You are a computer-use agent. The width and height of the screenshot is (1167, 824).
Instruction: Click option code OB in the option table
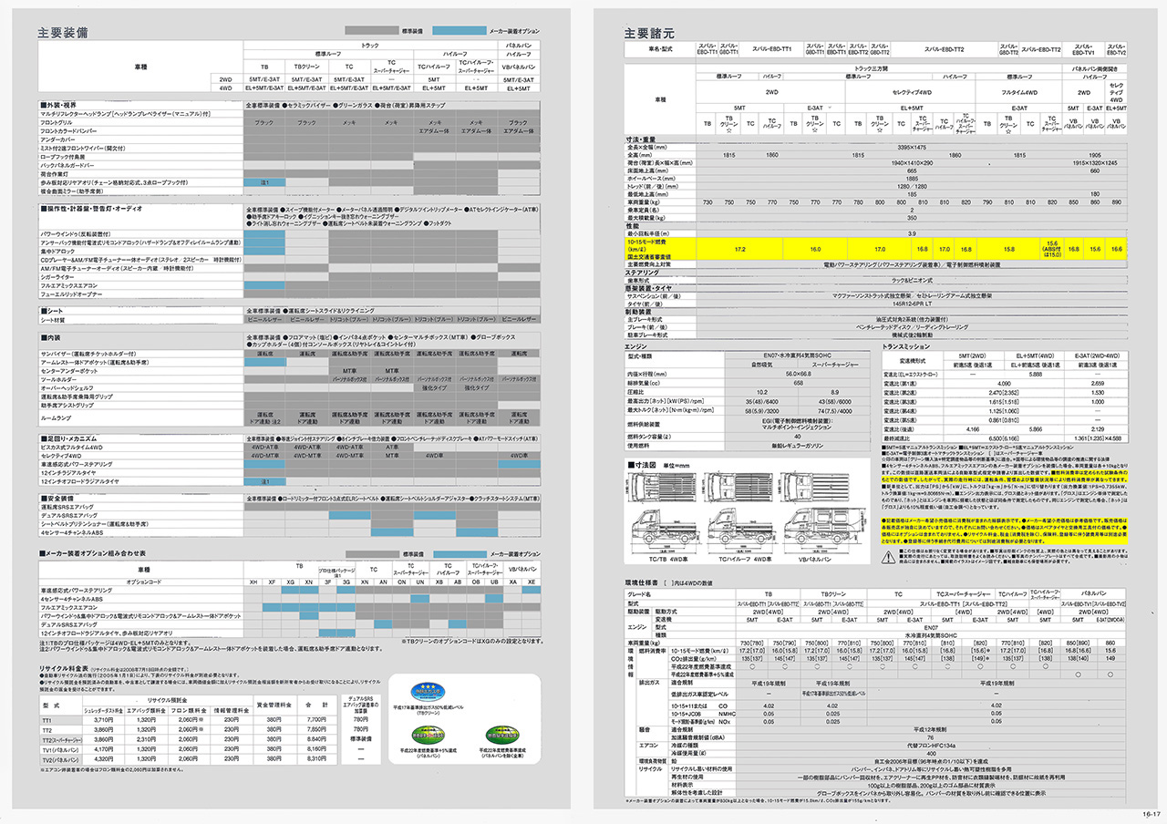tap(478, 581)
